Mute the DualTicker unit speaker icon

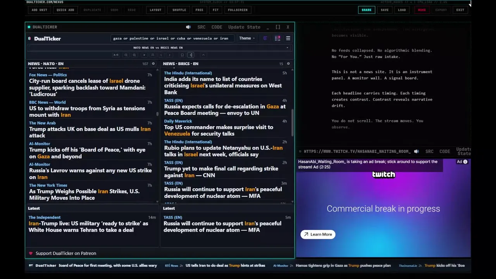pyautogui.click(x=188, y=27)
